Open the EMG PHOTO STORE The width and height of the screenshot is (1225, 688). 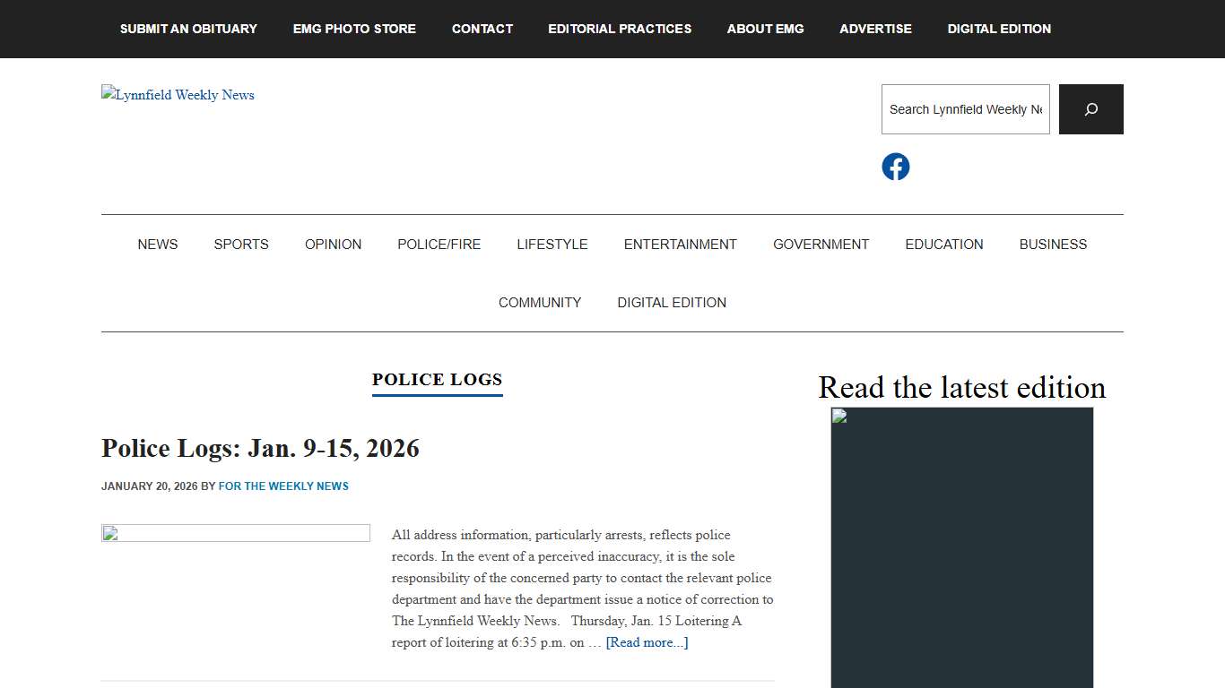(x=353, y=29)
